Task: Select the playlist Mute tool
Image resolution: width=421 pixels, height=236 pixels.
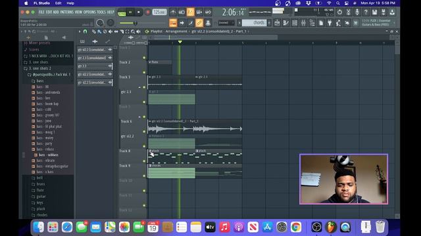Action: (111, 31)
